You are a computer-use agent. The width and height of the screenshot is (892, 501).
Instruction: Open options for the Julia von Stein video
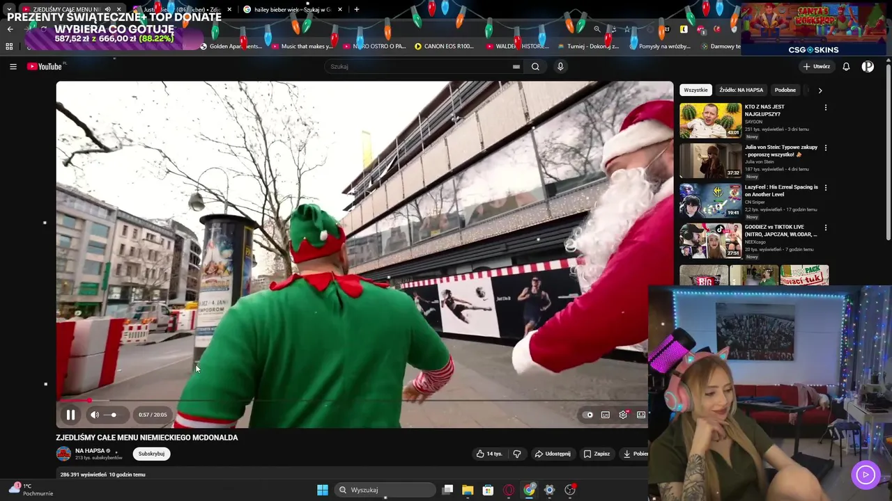pyautogui.click(x=826, y=148)
